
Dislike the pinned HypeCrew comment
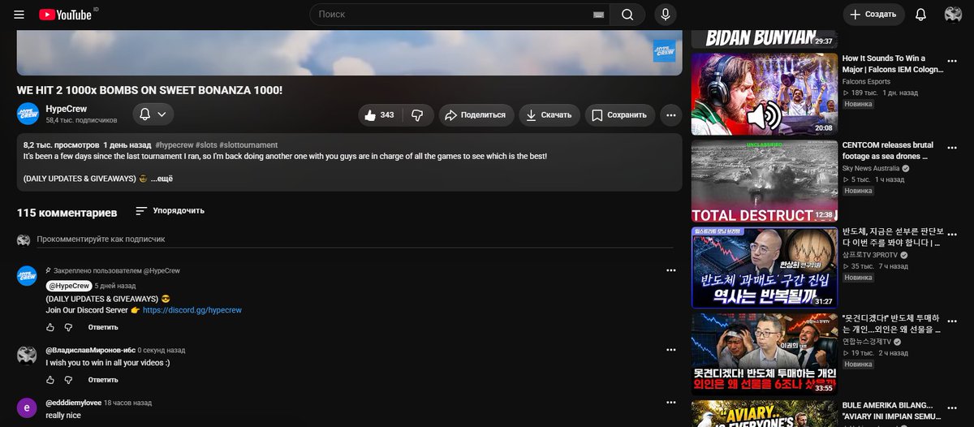tap(69, 327)
